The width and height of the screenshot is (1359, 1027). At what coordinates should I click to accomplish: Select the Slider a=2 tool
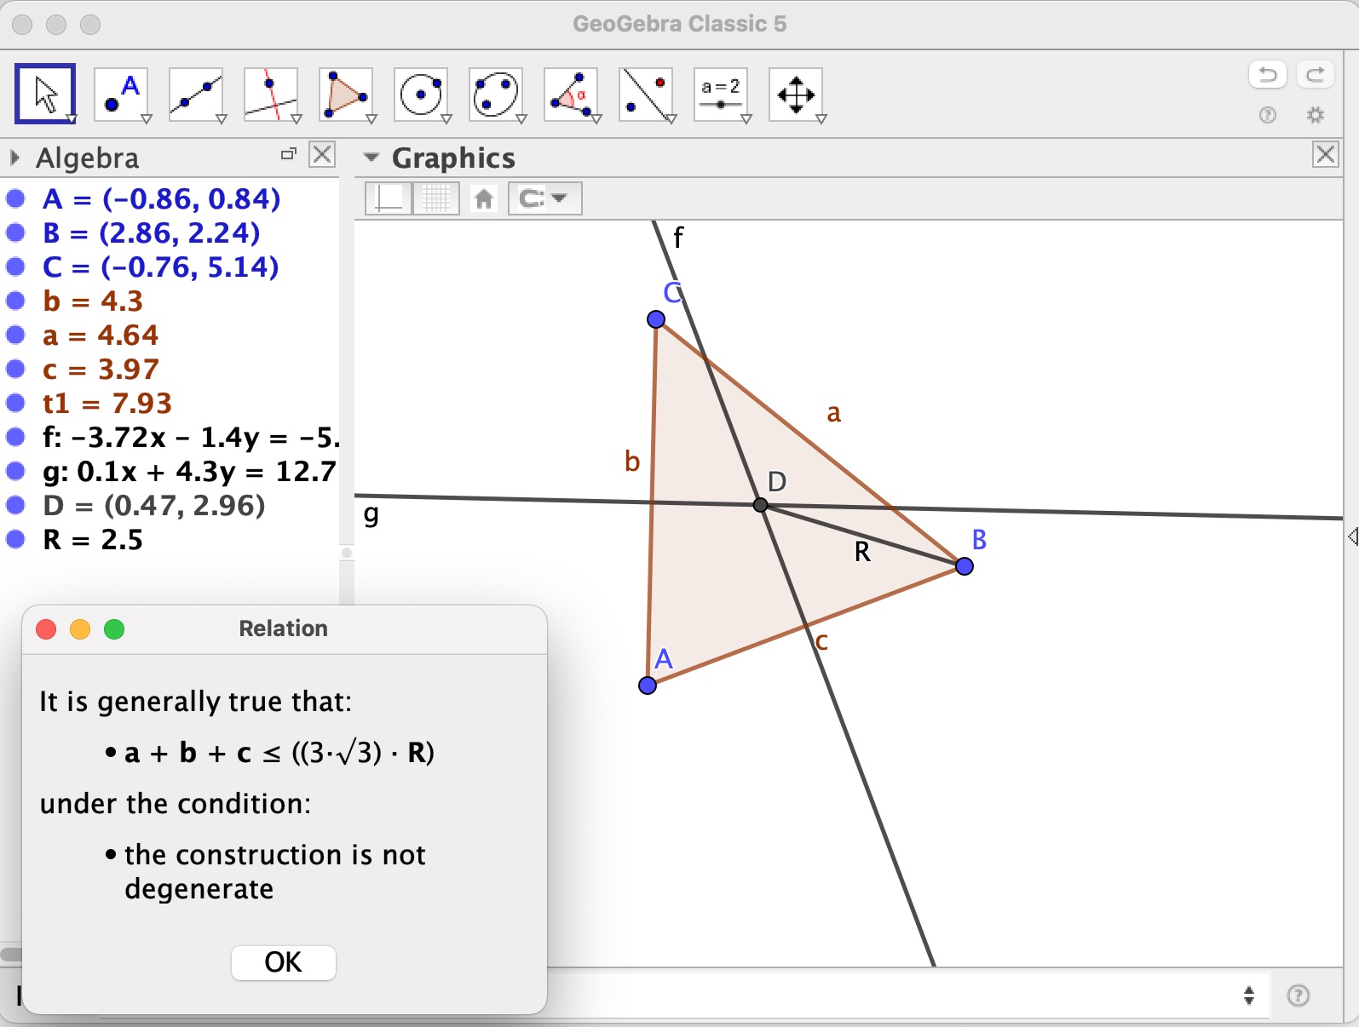pos(721,94)
